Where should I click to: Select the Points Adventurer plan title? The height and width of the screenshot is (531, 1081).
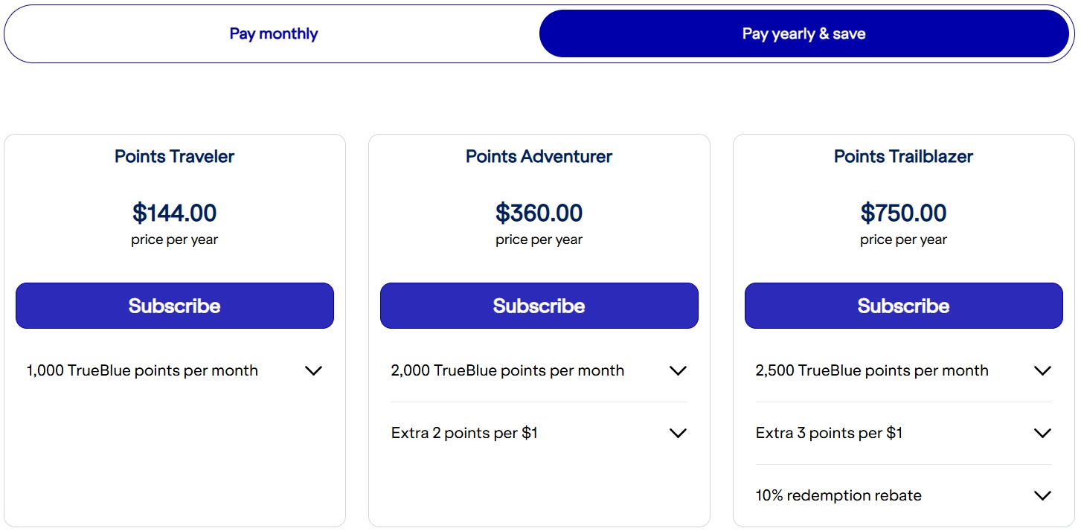[x=539, y=156]
